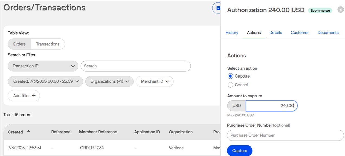Viewport: 345px width, 156px height.
Task: Open the History tab
Action: [x=232, y=33]
